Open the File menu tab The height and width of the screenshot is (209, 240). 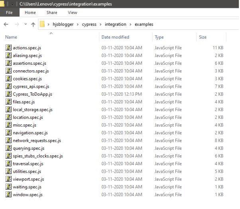10,13
